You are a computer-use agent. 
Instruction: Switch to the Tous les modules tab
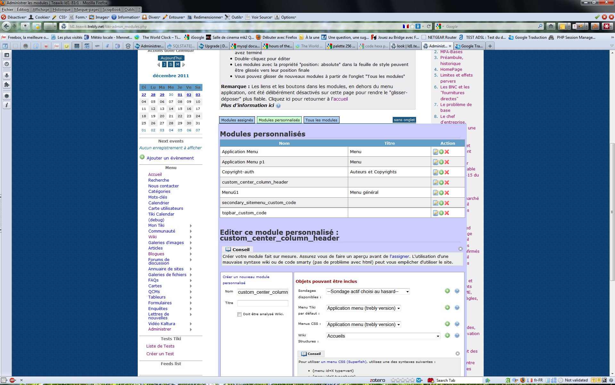pyautogui.click(x=321, y=120)
